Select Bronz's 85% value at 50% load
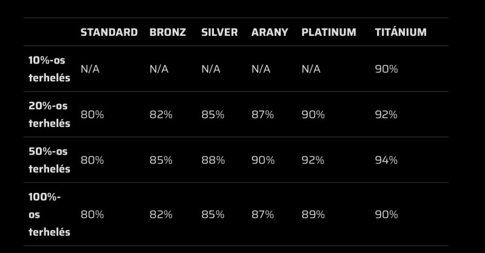 coord(161,160)
